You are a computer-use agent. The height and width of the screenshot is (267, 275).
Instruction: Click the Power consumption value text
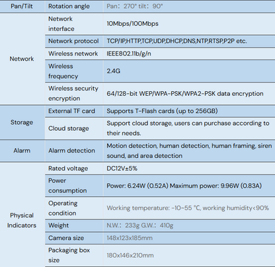(x=184, y=186)
